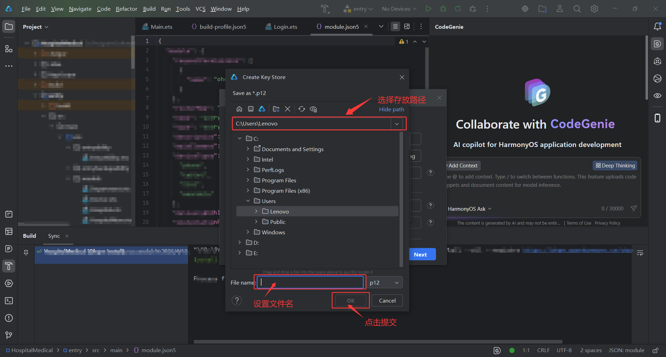Toggle Deep Thinking in CodeGenie
This screenshot has width=666, height=357.
615,165
